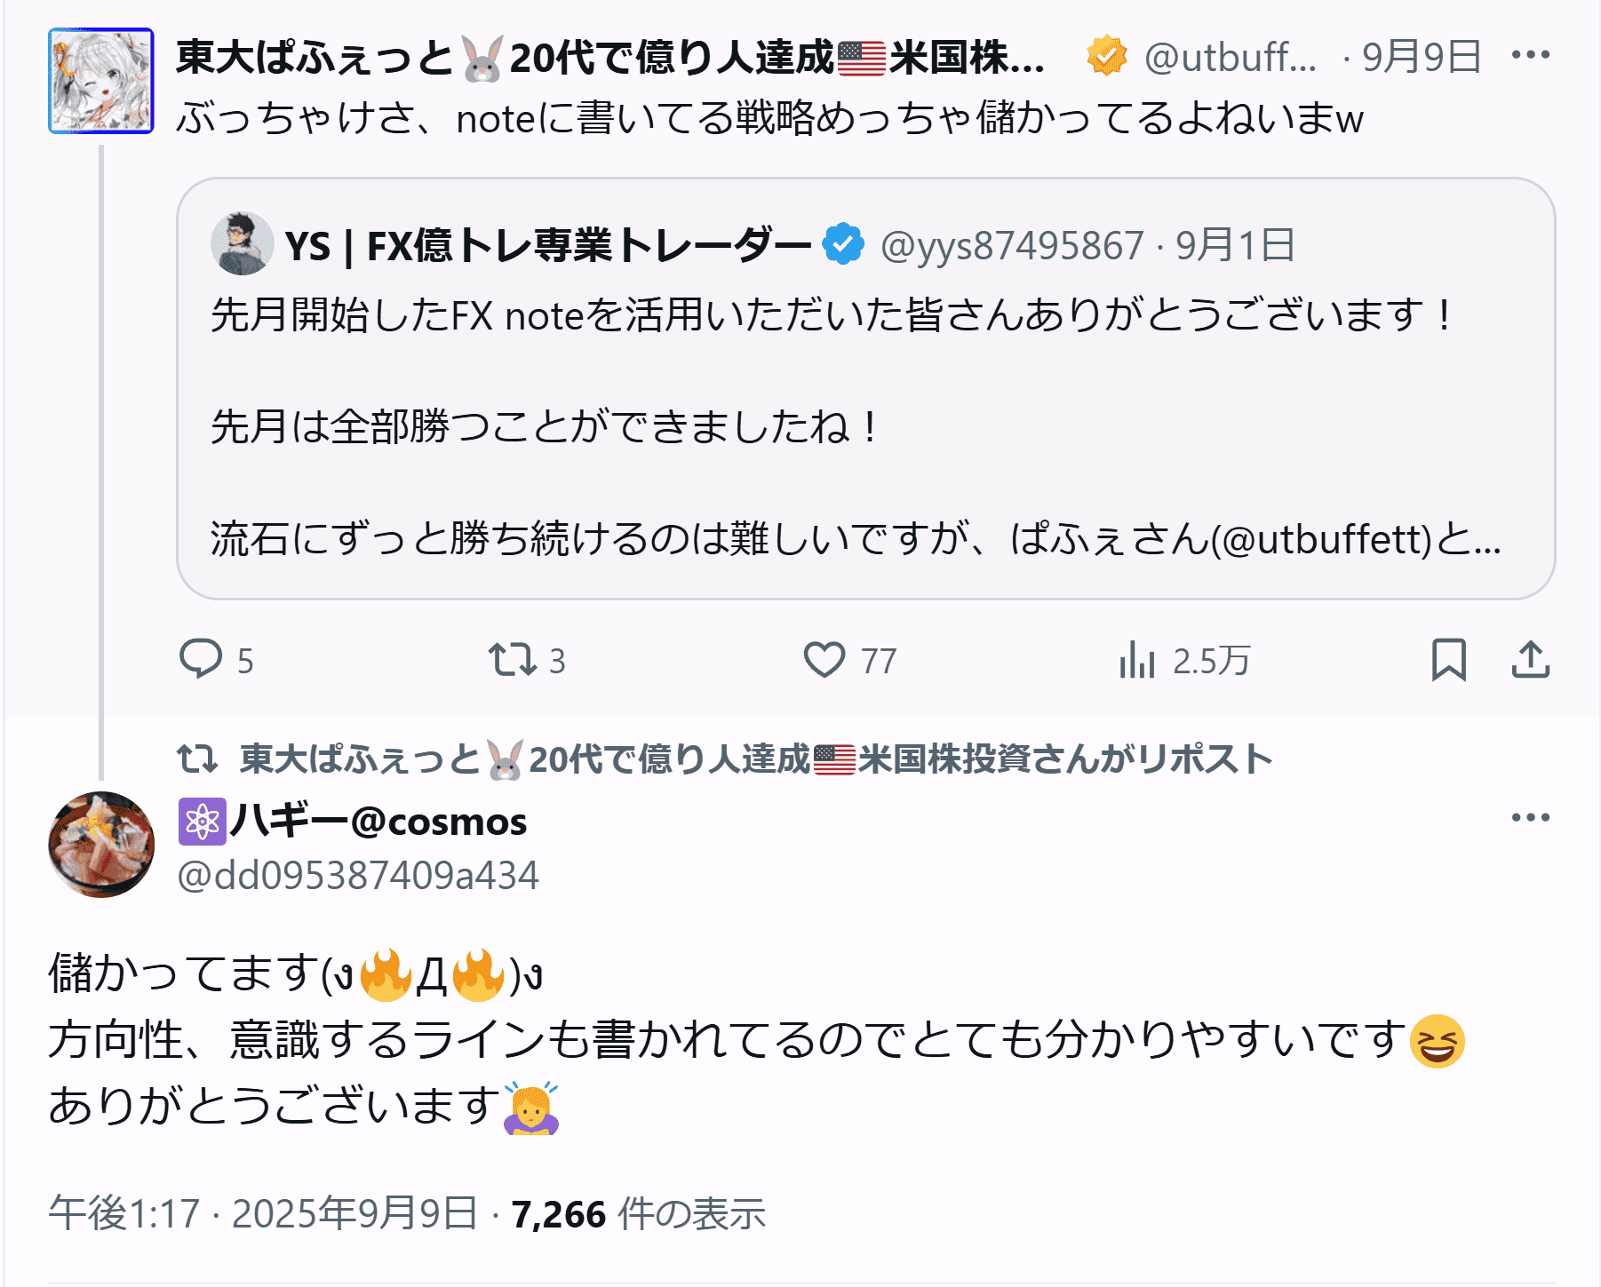
Task: Click the ハギー@cosmos display name
Action: click(x=378, y=822)
